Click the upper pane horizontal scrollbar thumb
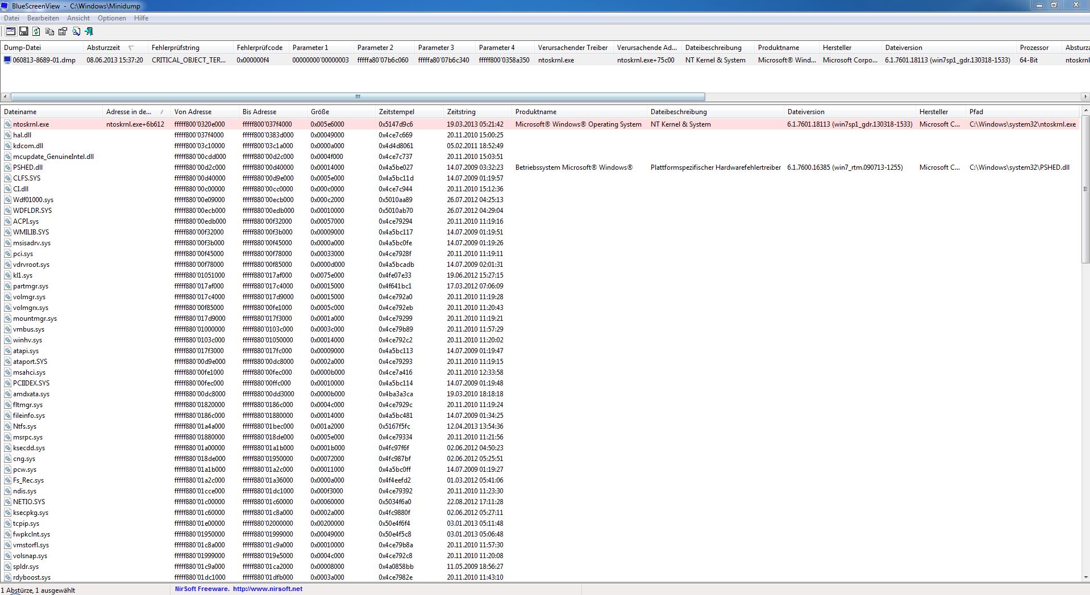The image size is (1090, 595). (x=358, y=97)
